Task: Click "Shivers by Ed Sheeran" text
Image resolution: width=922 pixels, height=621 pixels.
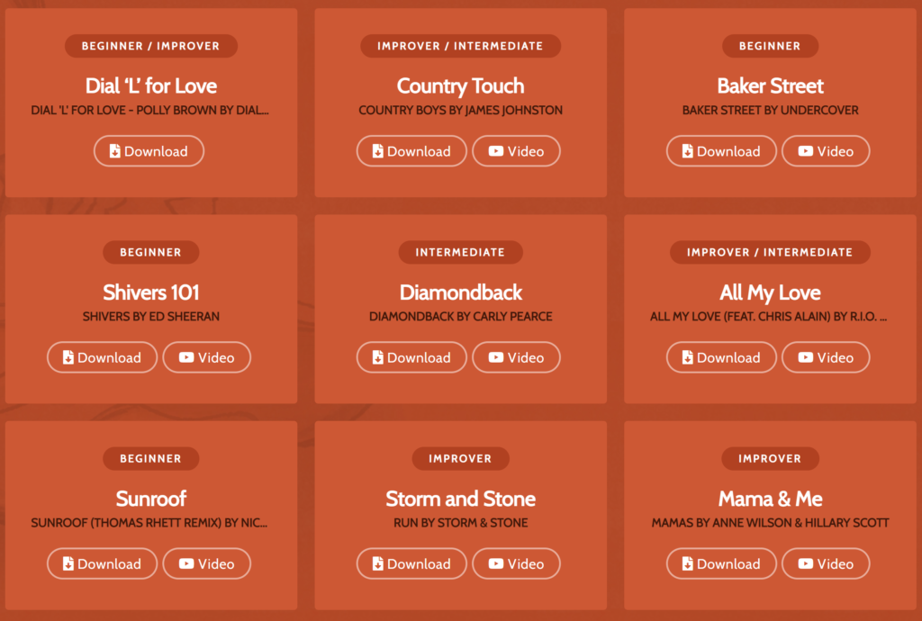Action: click(x=151, y=316)
